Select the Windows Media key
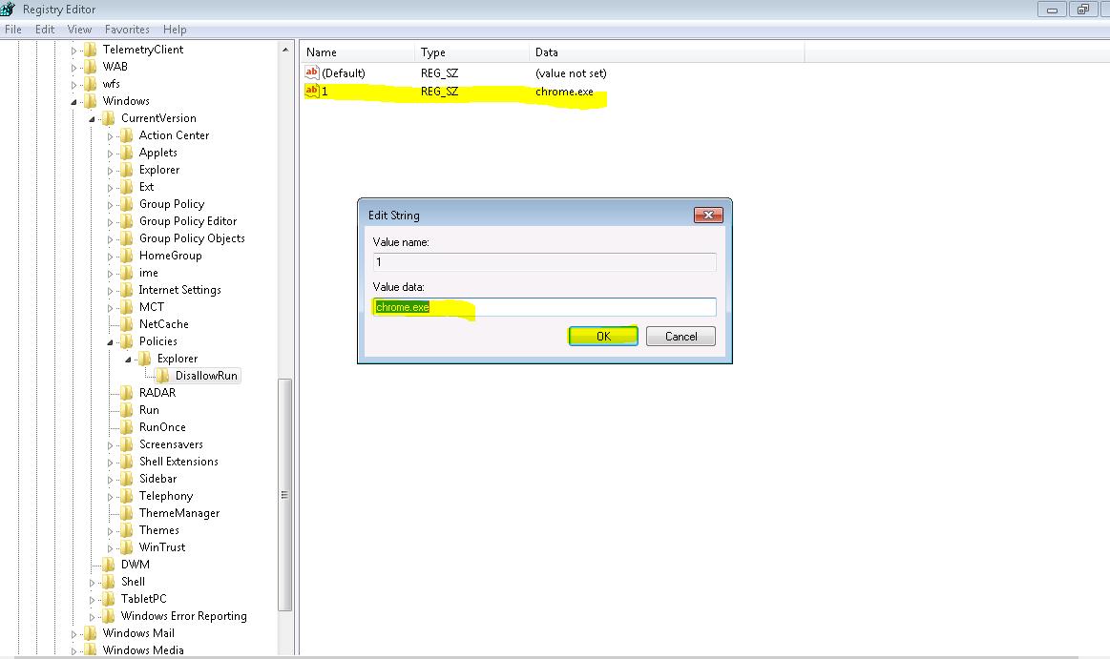Image resolution: width=1110 pixels, height=659 pixels. click(143, 650)
